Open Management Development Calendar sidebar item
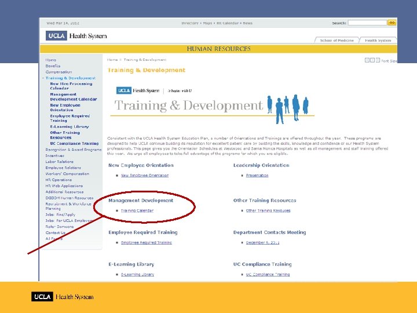Viewport: 417px width, 313px height. pos(74,97)
